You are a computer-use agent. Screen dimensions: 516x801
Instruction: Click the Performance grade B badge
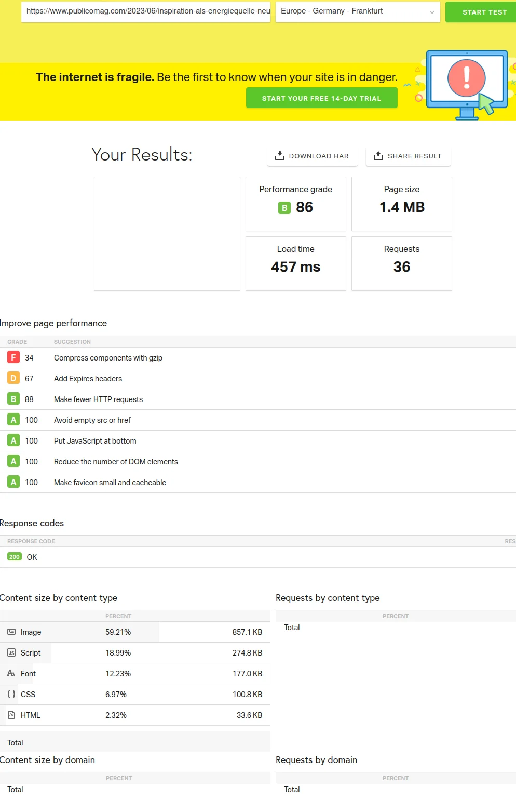tap(284, 208)
